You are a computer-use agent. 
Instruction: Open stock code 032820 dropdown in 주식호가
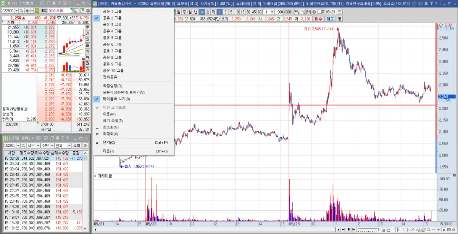pos(16,11)
